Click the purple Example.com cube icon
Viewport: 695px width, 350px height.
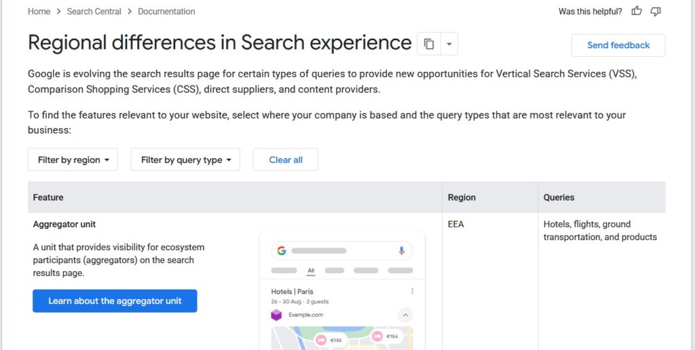click(x=276, y=315)
